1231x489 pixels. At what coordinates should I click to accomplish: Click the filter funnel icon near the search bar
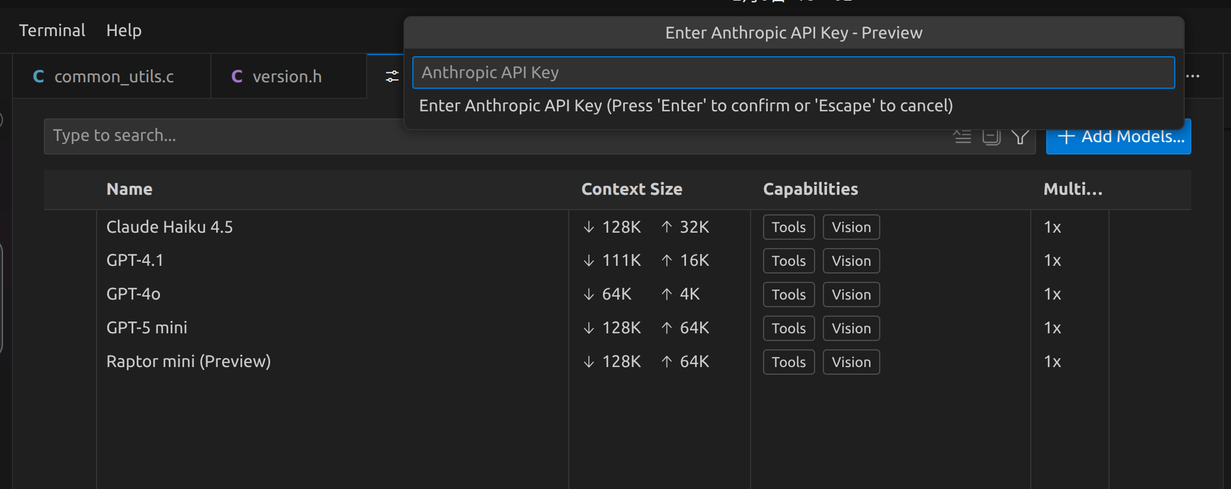pos(1021,136)
